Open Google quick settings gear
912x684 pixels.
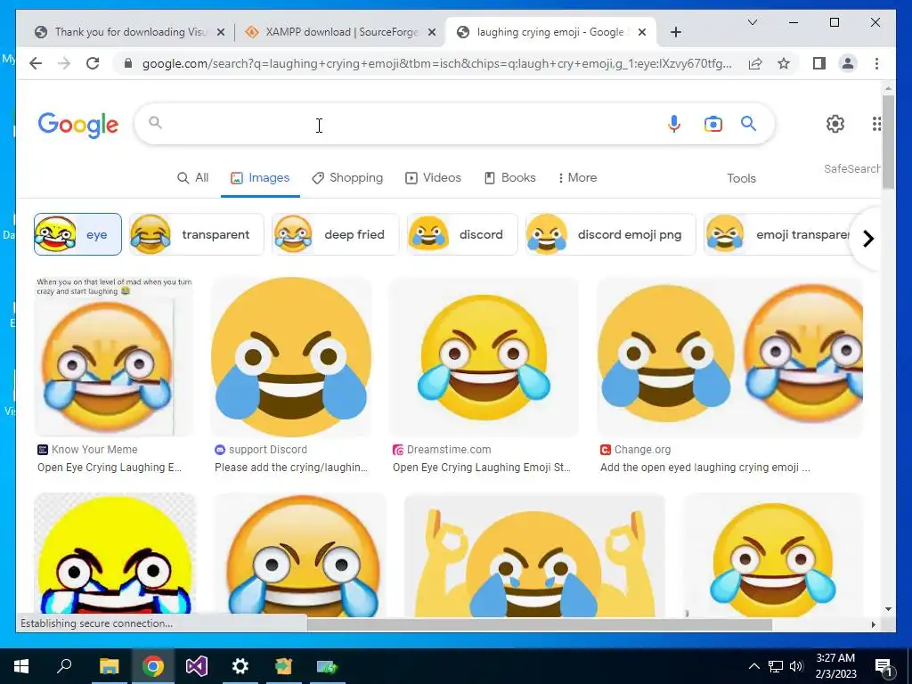[835, 123]
